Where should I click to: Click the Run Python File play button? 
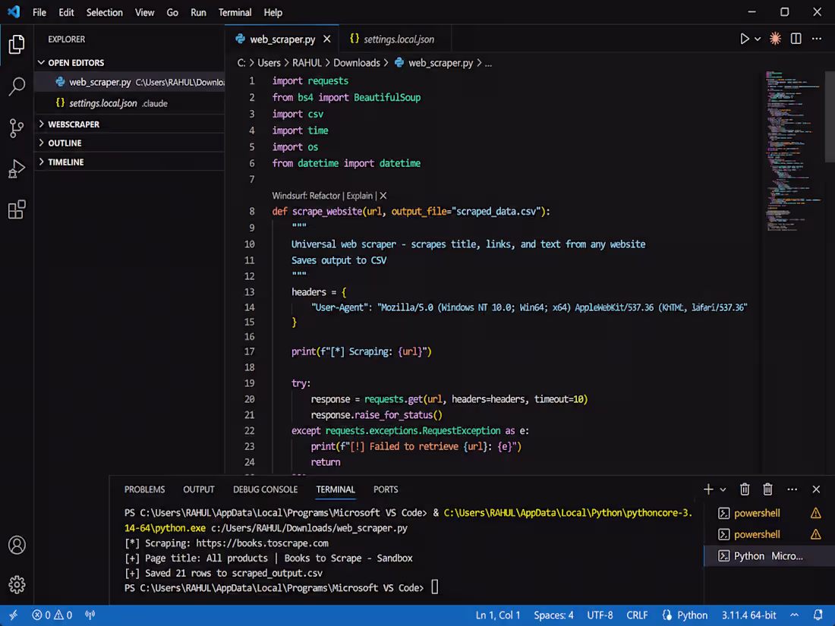tap(745, 39)
